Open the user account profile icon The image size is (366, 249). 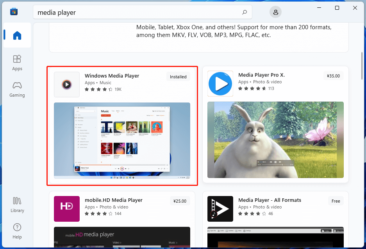[275, 12]
